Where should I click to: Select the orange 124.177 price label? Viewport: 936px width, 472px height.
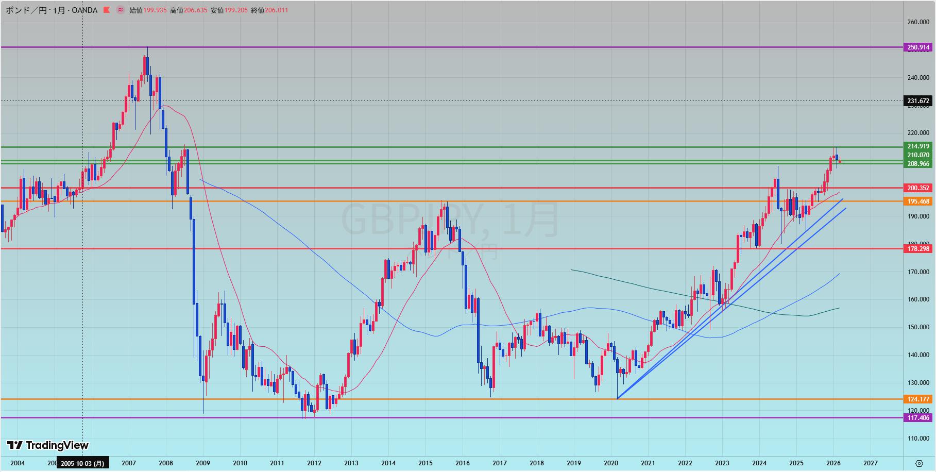[918, 399]
